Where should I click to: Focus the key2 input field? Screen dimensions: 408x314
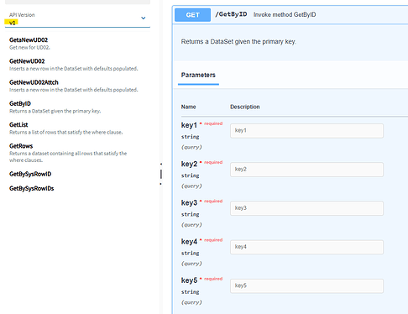click(306, 170)
